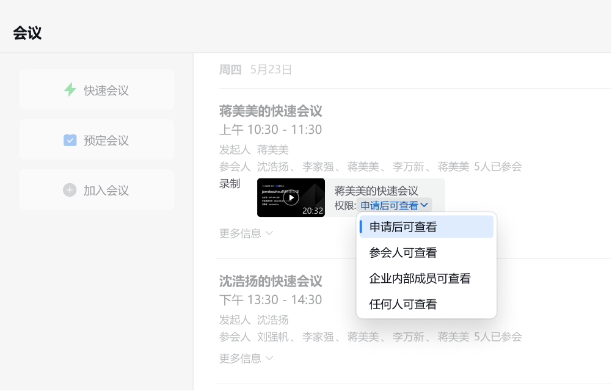Viewport: 612px width, 391px height.
Task: Click the recording title 蒋美美的快速会议
Action: click(376, 191)
